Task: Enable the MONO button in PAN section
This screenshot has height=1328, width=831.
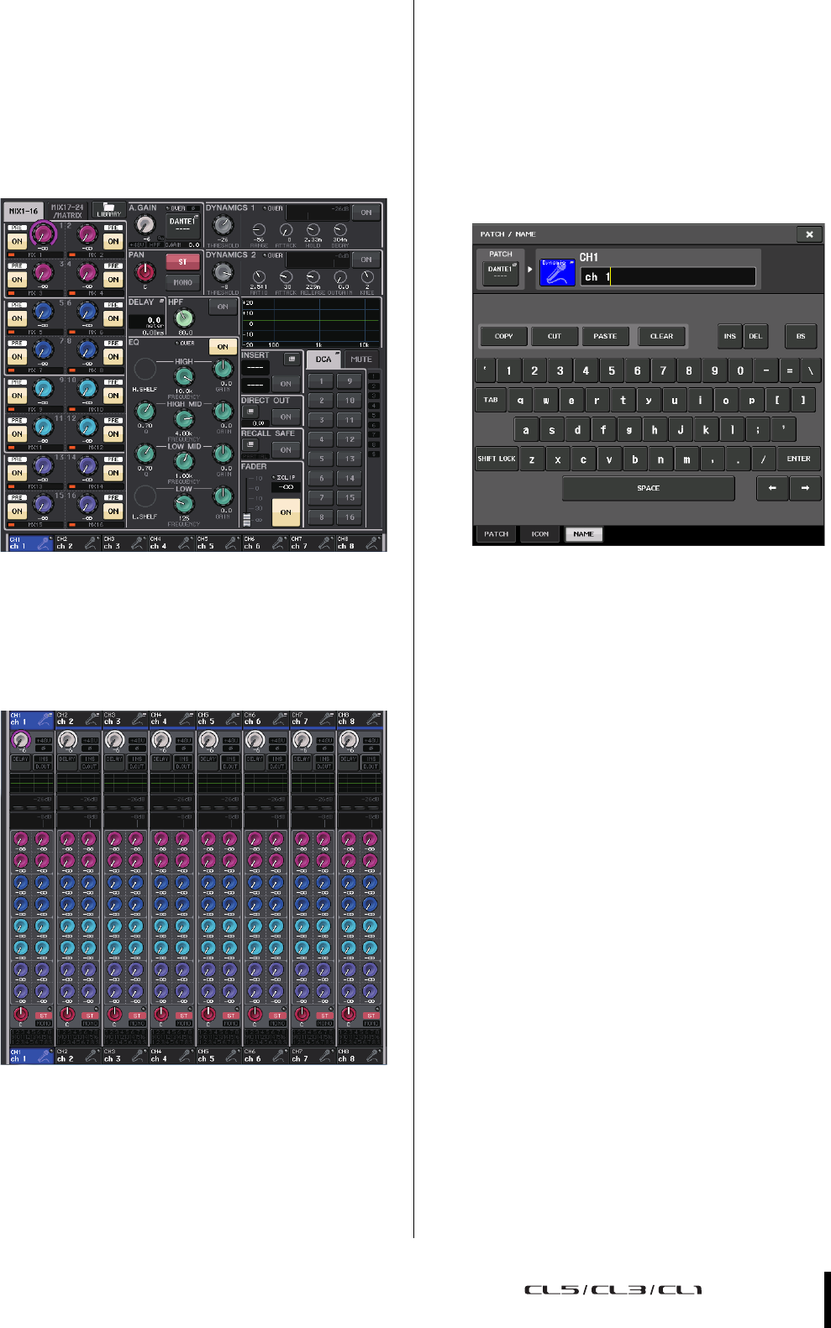Action: click(182, 282)
